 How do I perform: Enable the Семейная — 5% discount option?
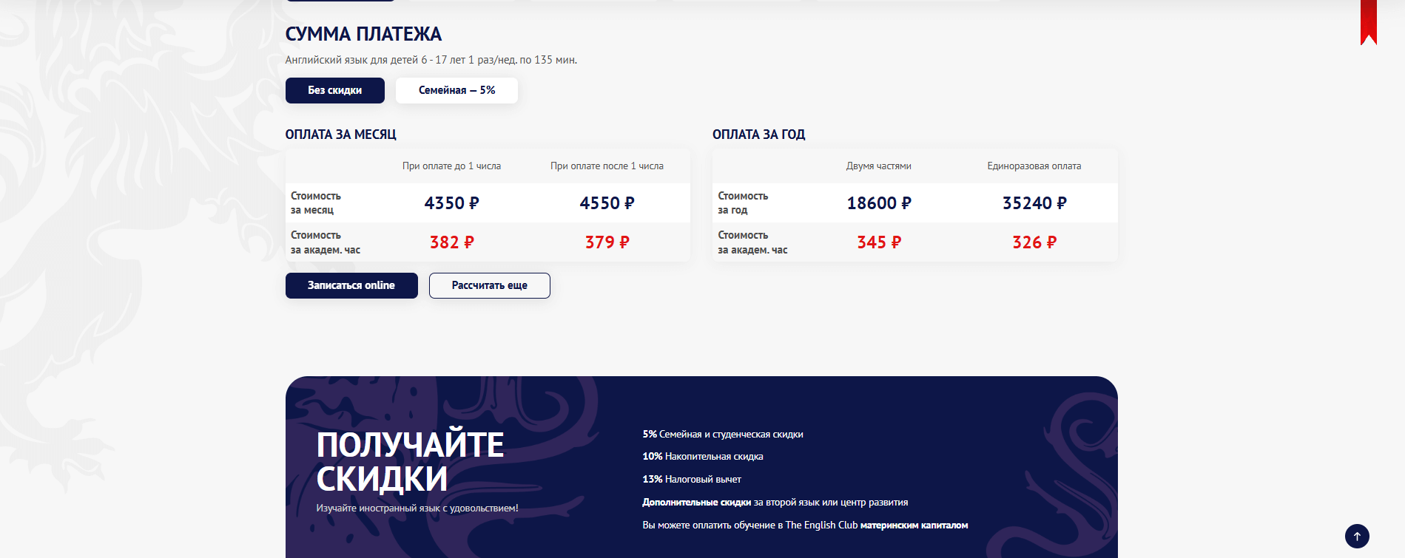456,90
